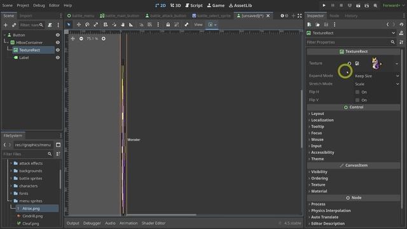Switch to Script workspace

coord(194,5)
